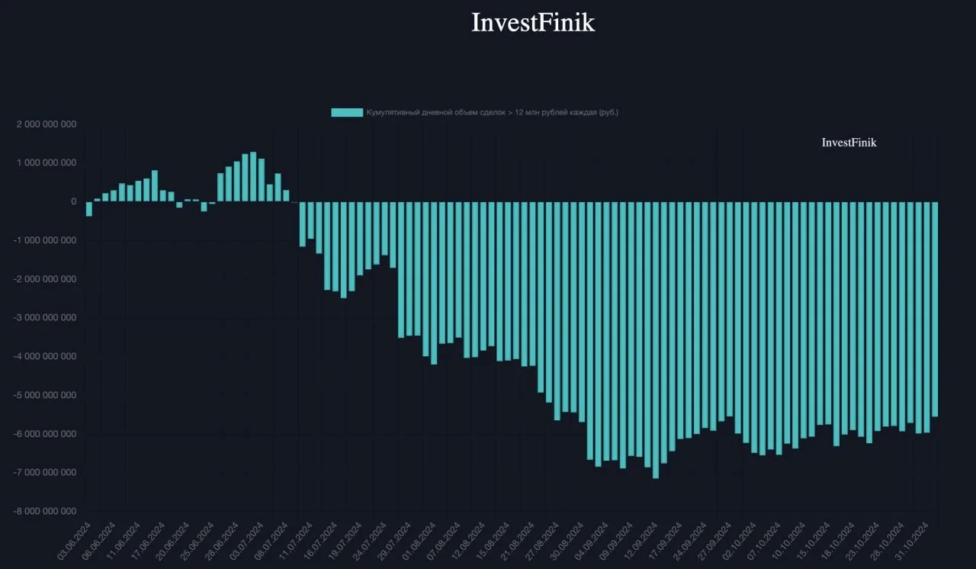Click the InvestFinik watermark inside chart
This screenshot has height=569, width=976.
849,143
